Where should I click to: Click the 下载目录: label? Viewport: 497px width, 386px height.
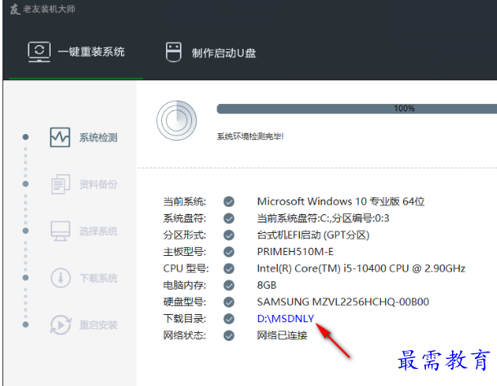click(185, 318)
